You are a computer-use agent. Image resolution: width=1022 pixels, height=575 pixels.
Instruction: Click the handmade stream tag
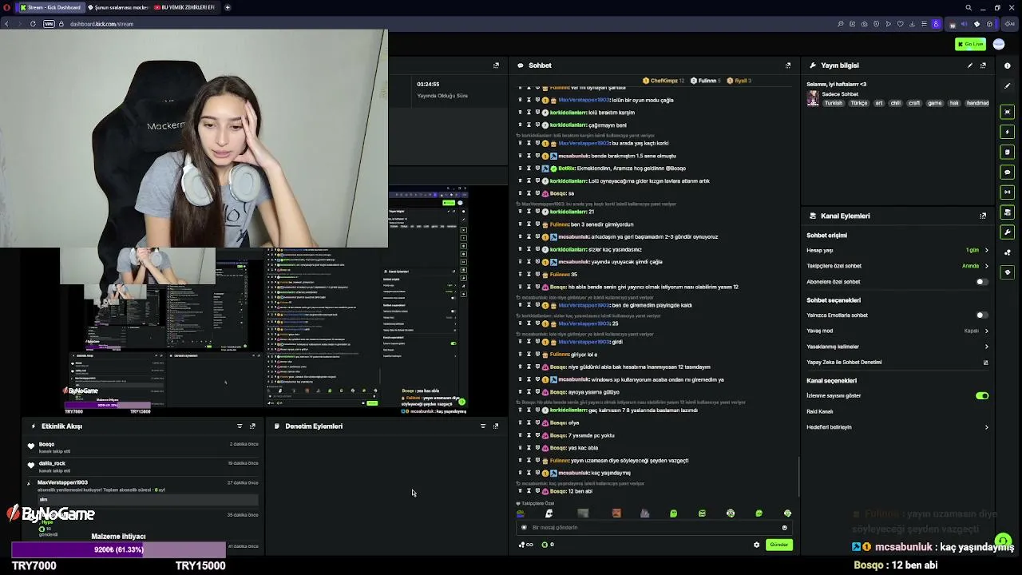[x=978, y=103]
